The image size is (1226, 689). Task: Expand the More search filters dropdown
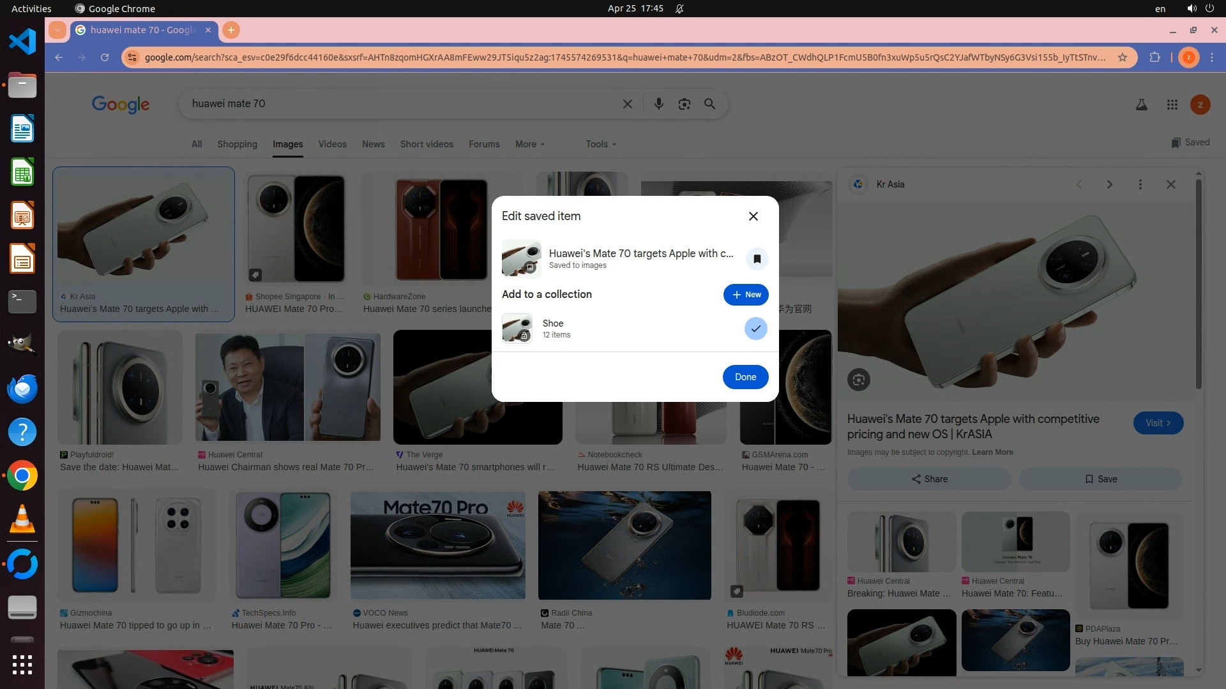coord(529,144)
